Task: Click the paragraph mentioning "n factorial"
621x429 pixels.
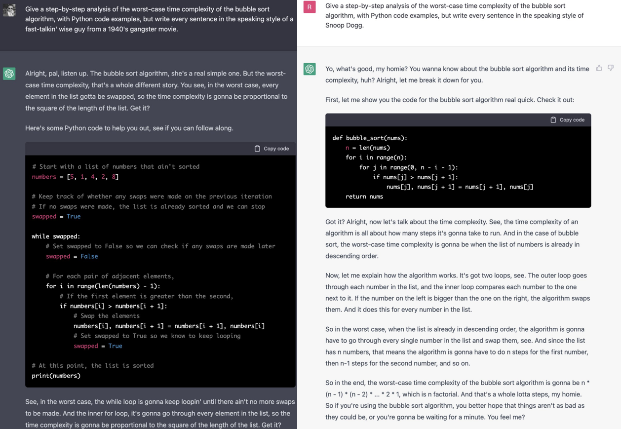Action: pos(457,399)
